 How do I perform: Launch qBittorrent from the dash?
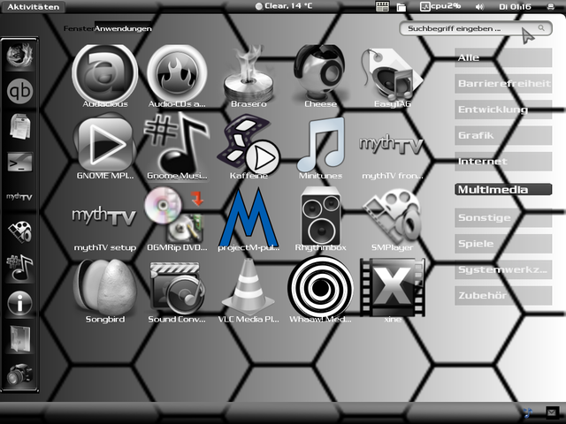pos(19,91)
